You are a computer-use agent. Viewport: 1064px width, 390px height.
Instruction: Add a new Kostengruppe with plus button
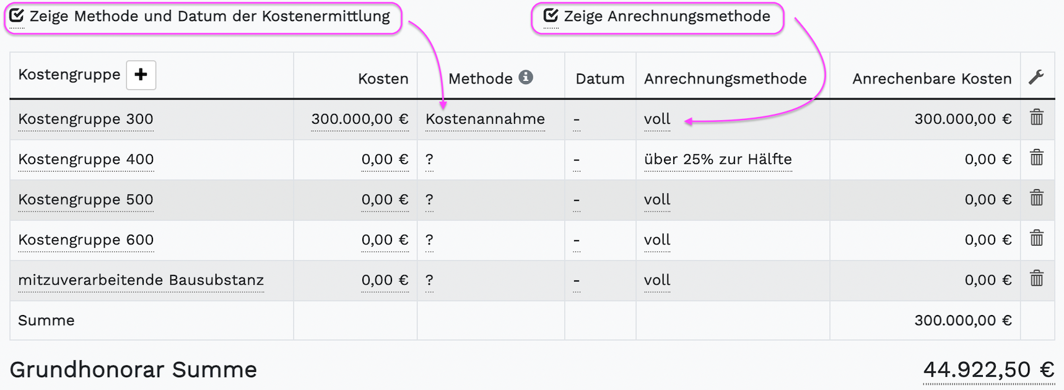141,75
